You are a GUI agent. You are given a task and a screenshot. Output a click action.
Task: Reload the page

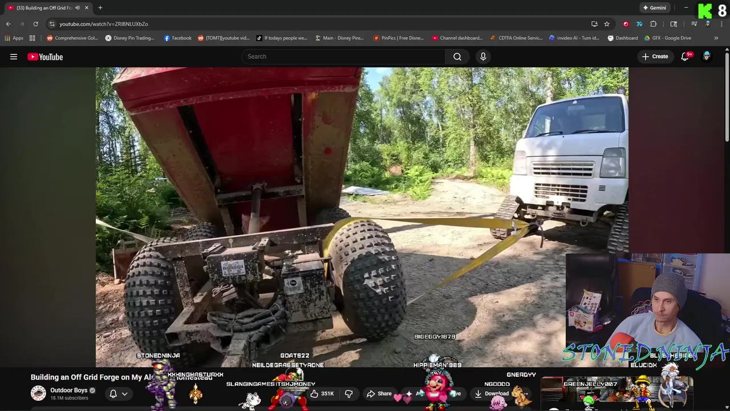(x=35, y=24)
